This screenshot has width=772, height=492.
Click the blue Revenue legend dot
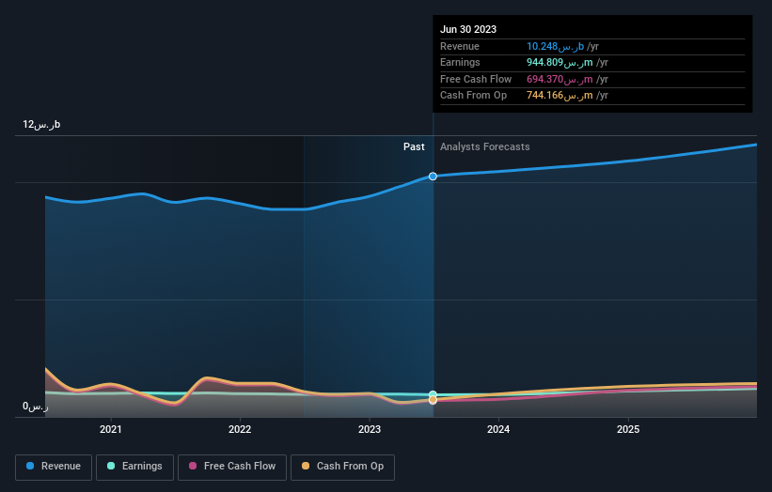(x=30, y=466)
